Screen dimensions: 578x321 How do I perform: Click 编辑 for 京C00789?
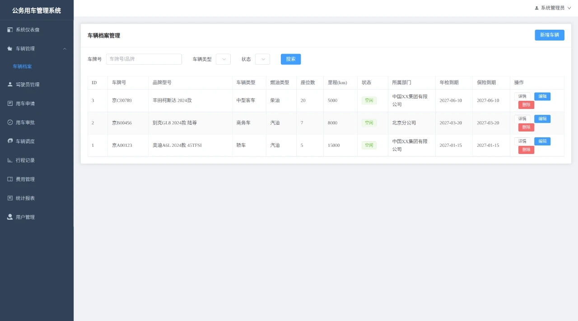pyautogui.click(x=542, y=96)
